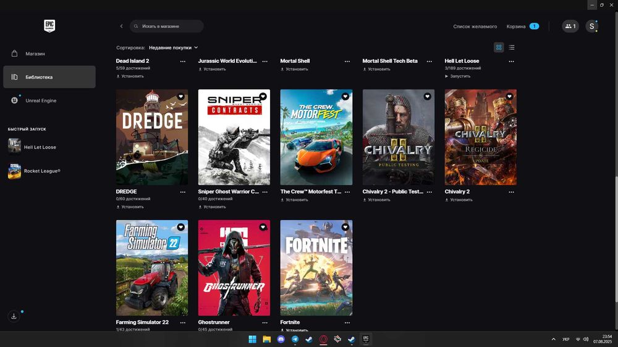Screen dimensions: 618x347
Task: Open options menu for Hell Let Loose
Action: (511, 61)
